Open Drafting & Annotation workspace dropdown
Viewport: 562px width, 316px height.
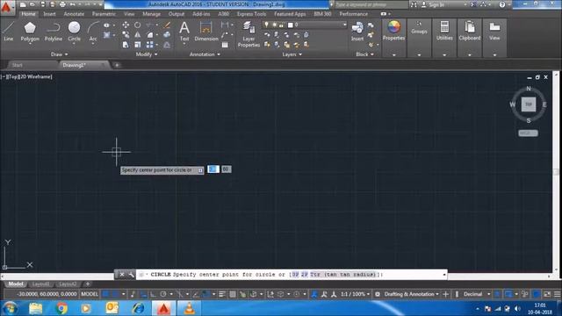click(x=412, y=294)
